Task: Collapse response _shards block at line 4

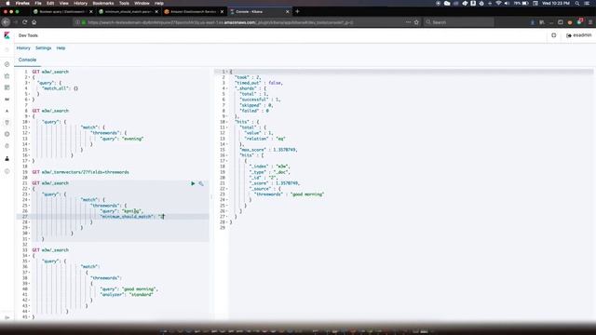Action: coord(227,88)
